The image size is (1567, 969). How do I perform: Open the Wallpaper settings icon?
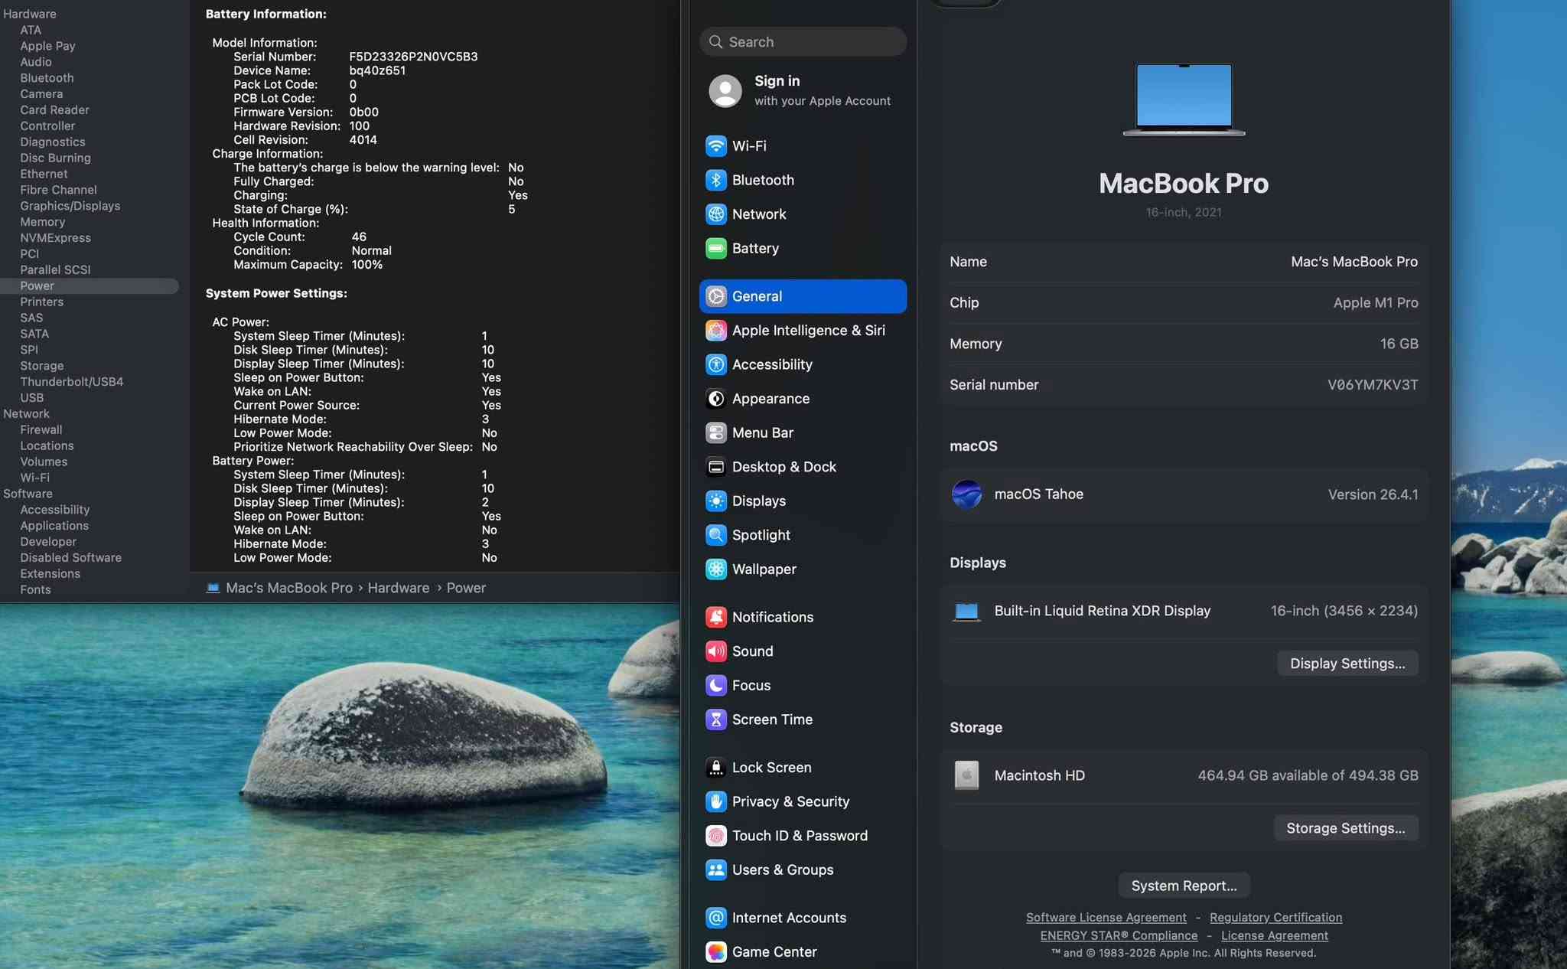click(715, 569)
